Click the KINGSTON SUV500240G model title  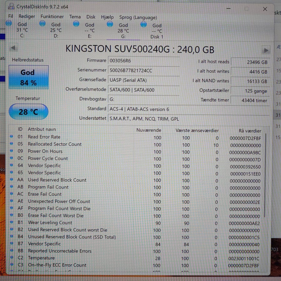[x=140, y=49]
